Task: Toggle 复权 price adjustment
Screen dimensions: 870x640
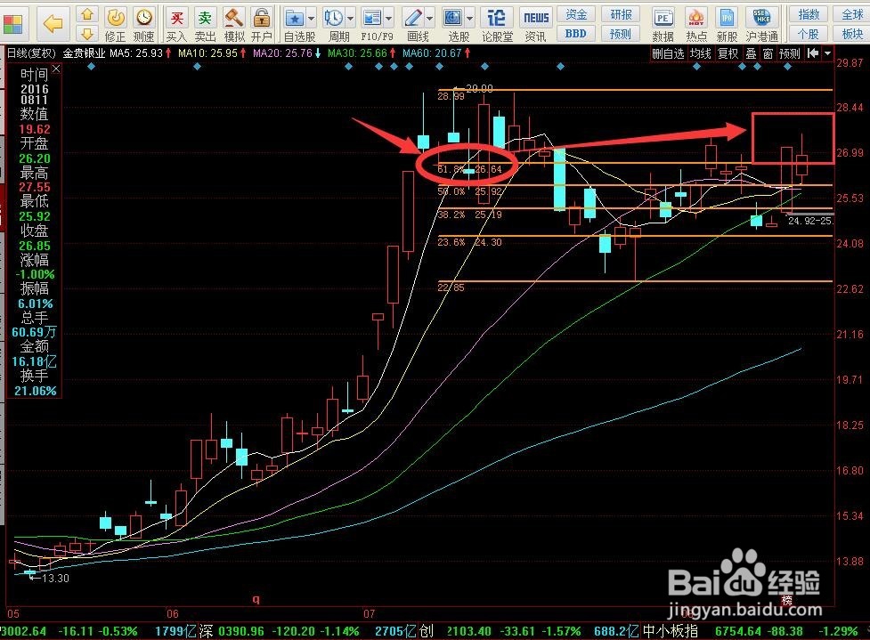Action: [x=728, y=53]
